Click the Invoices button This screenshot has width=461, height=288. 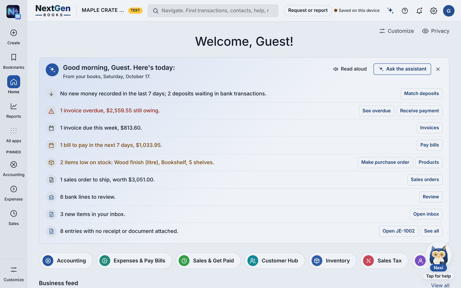[x=429, y=128]
